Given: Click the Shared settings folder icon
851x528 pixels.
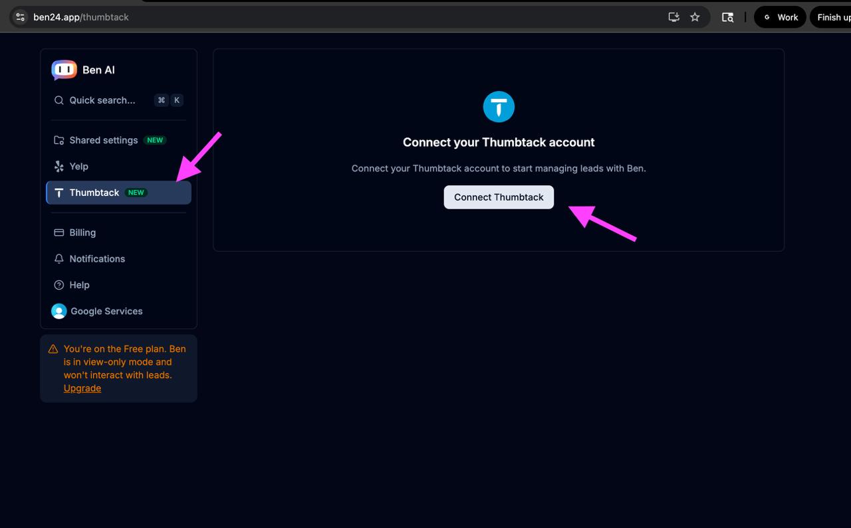Looking at the screenshot, I should click(x=59, y=140).
